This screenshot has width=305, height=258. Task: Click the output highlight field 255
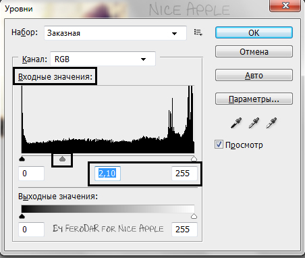point(184,230)
